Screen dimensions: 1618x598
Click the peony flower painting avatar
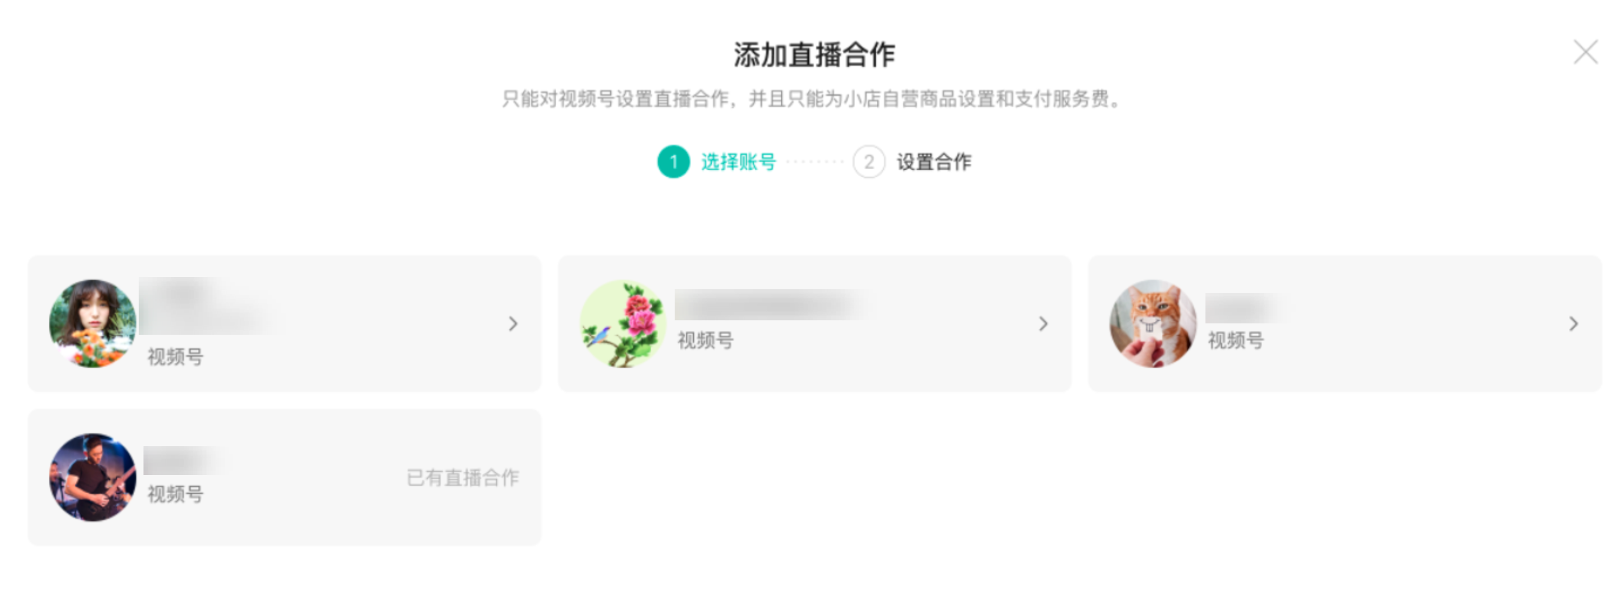coord(623,323)
